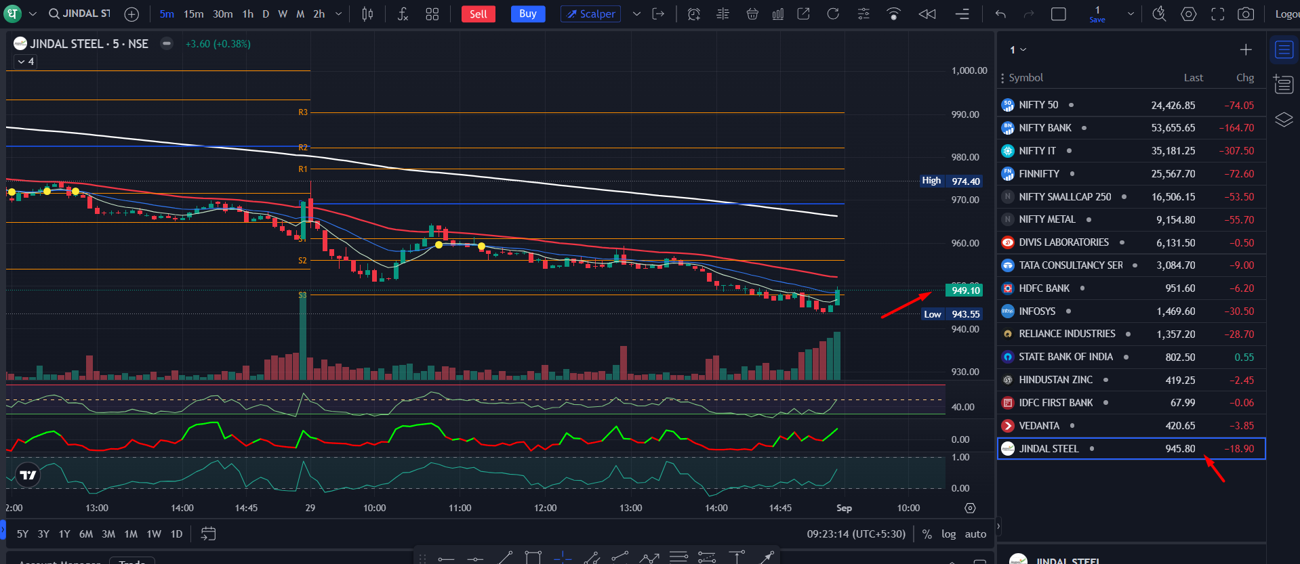Hide the JINDAL STEEL legend via its minus button
The height and width of the screenshot is (564, 1300).
coord(167,43)
